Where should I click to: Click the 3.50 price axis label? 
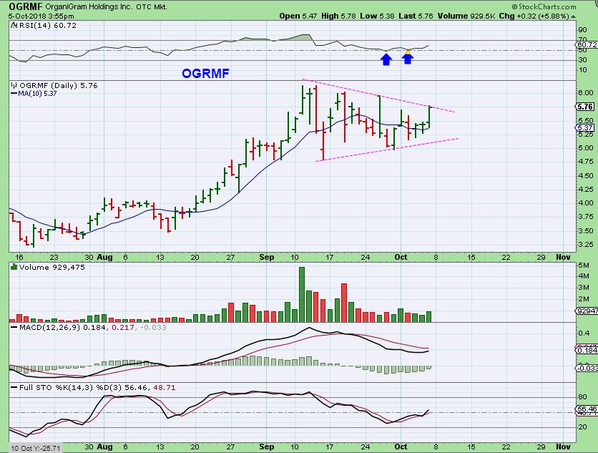click(585, 231)
